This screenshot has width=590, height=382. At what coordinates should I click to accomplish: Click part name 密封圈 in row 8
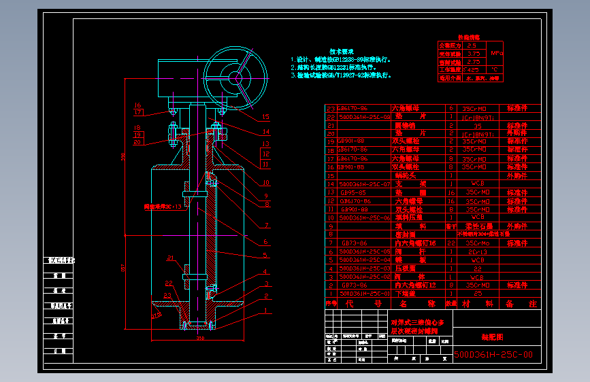coord(406,235)
